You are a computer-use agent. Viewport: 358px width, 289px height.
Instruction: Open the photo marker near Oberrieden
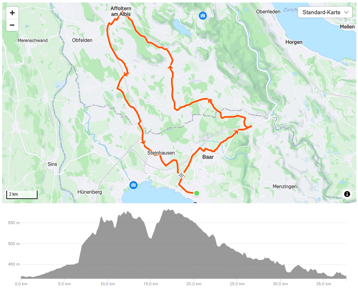[x=203, y=15]
